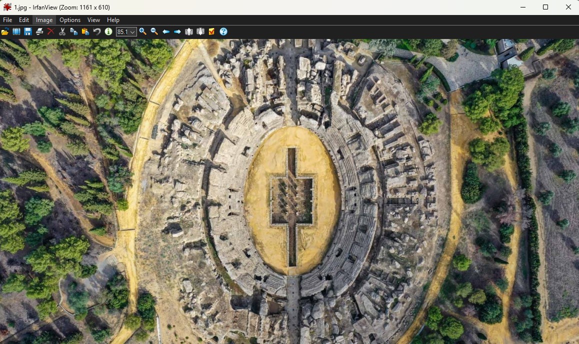
Task: Open the Slideshow filmstrip icon
Action: [x=16, y=31]
